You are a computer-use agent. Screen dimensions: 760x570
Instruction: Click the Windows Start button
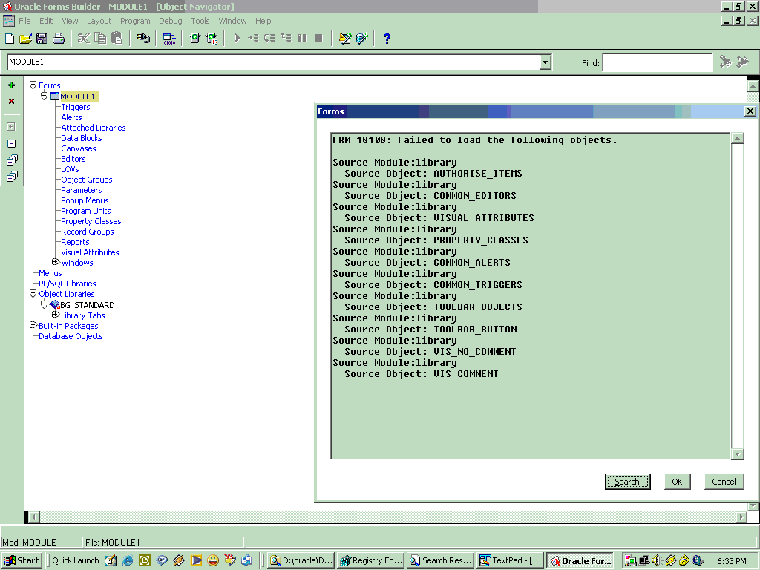[22, 561]
